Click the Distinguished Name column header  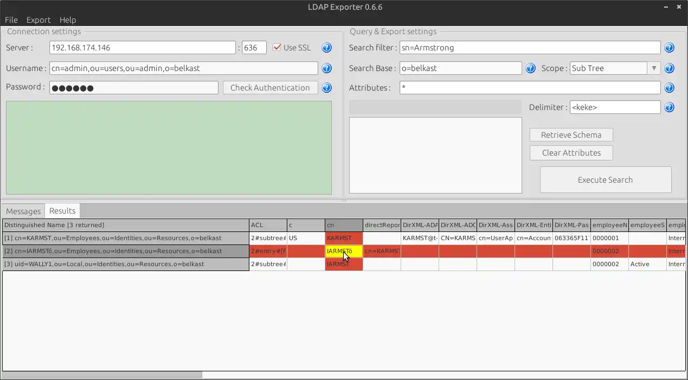(126, 225)
